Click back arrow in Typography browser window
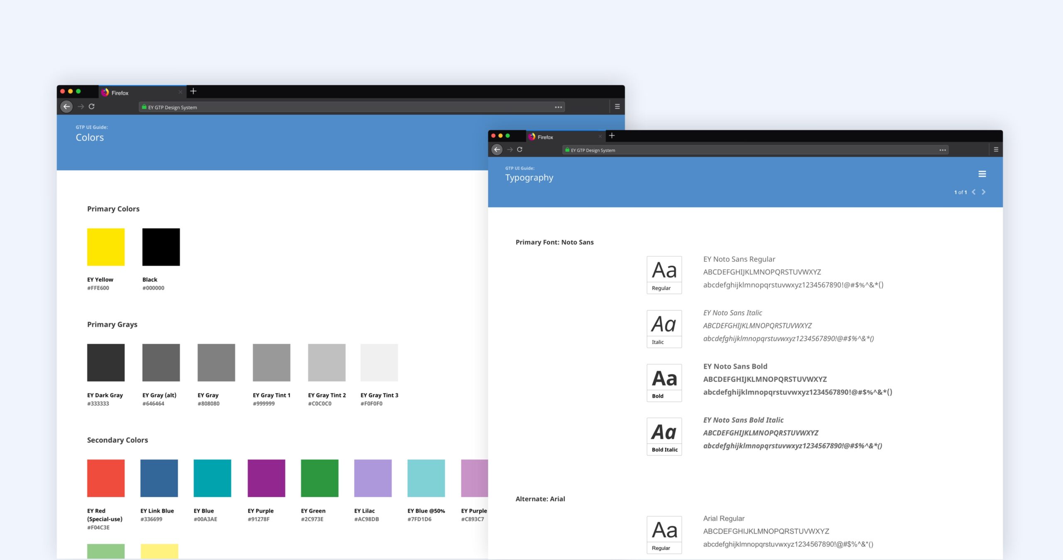 (x=497, y=150)
